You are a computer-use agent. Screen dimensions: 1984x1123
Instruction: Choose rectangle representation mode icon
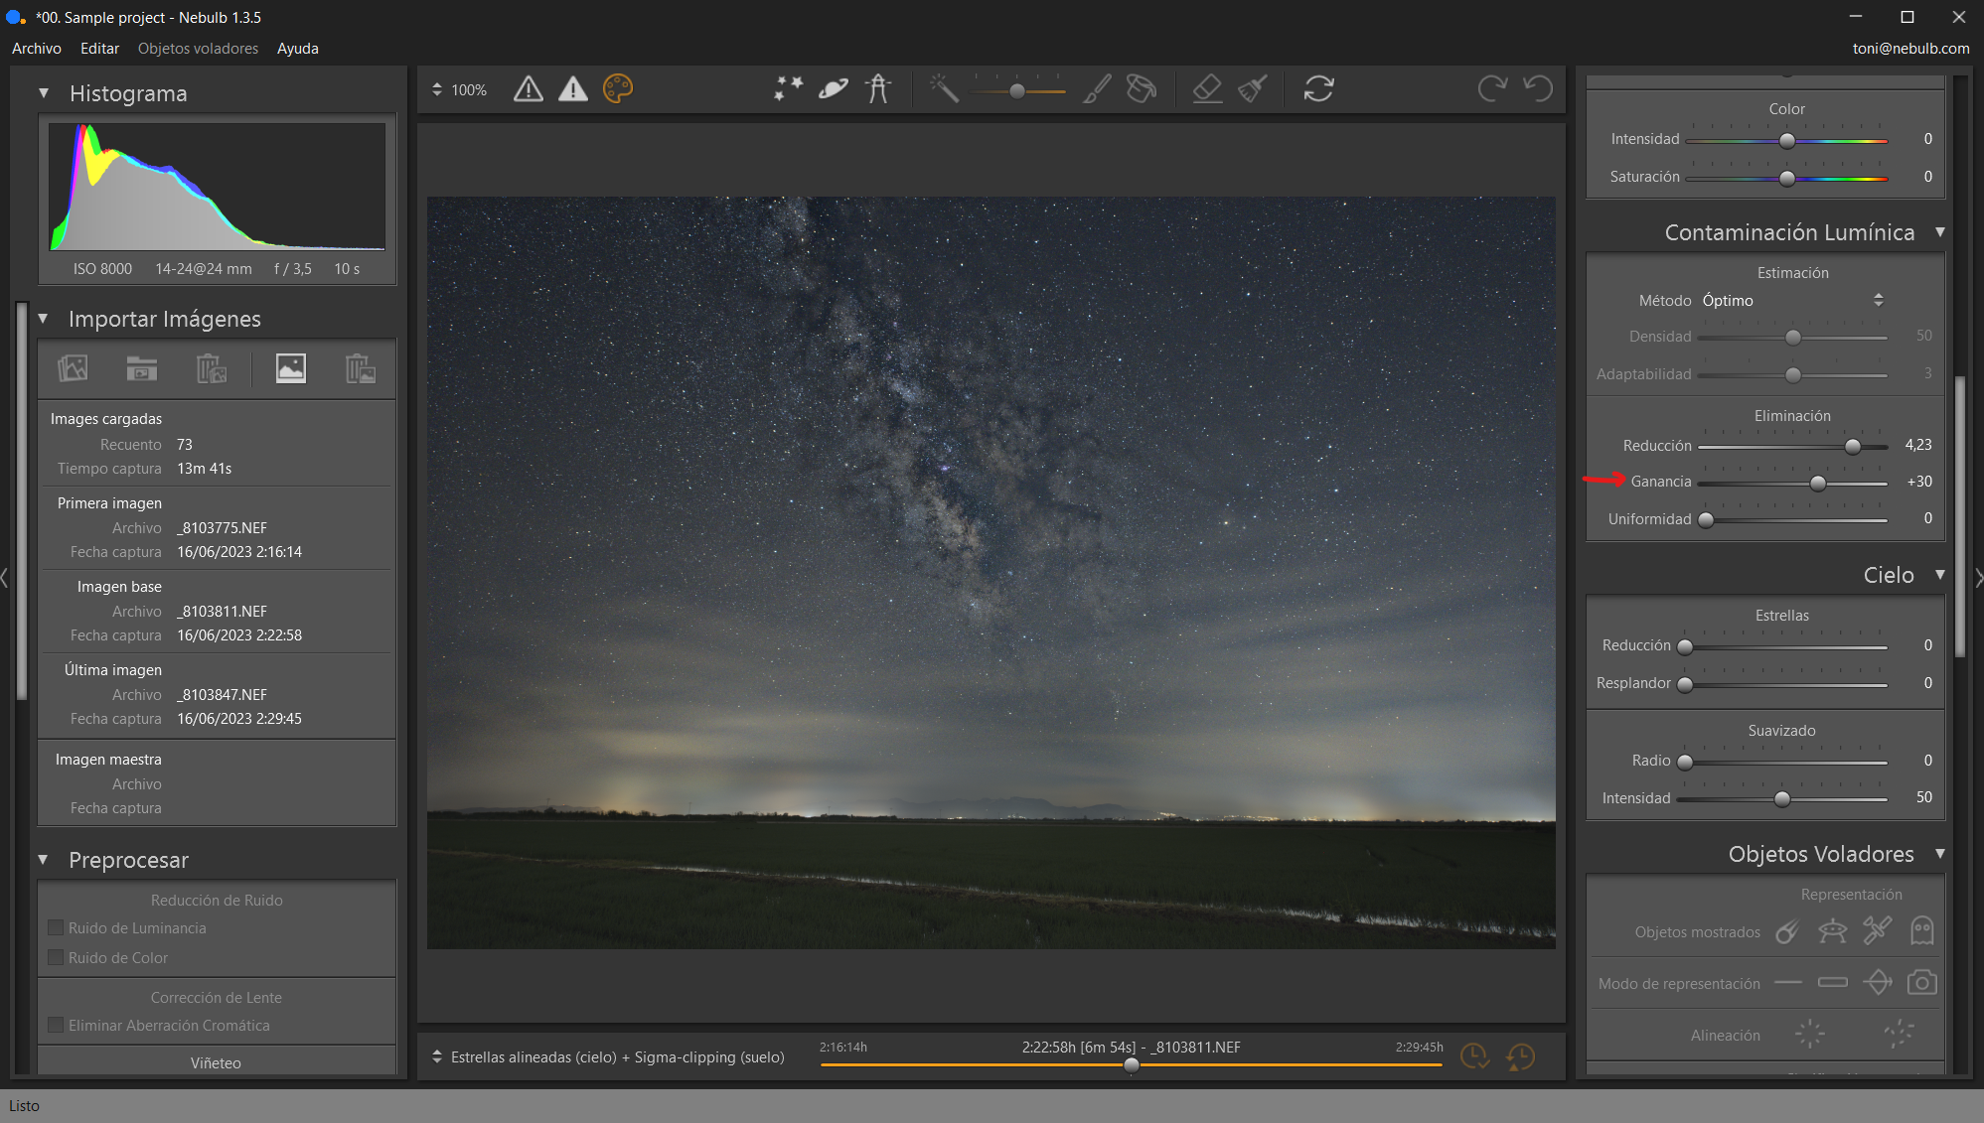click(1832, 983)
